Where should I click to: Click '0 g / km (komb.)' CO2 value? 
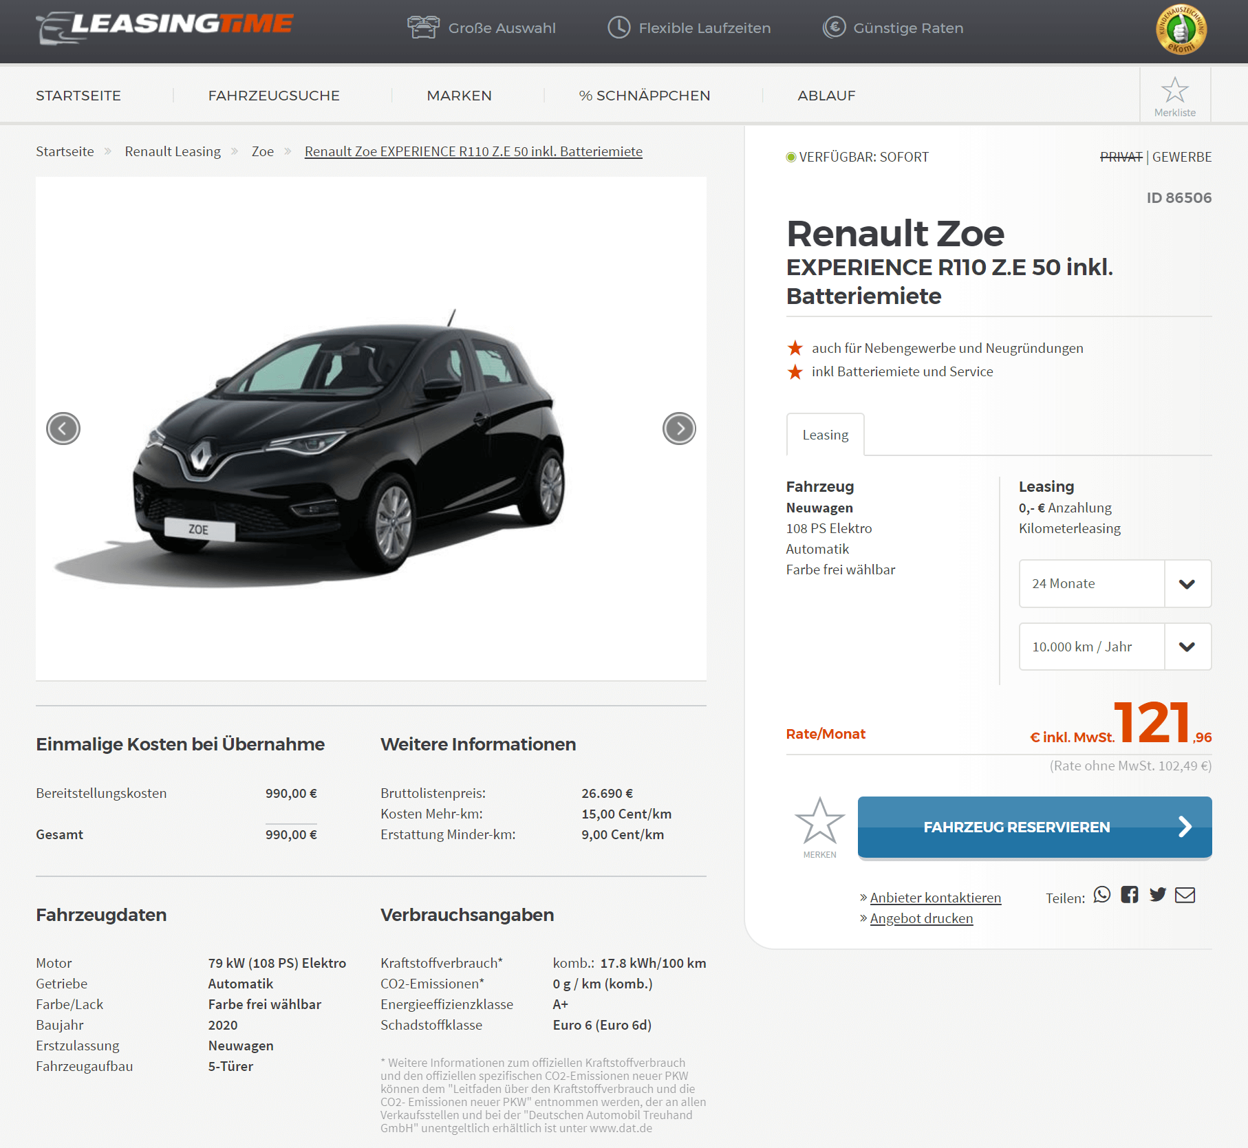(x=603, y=984)
